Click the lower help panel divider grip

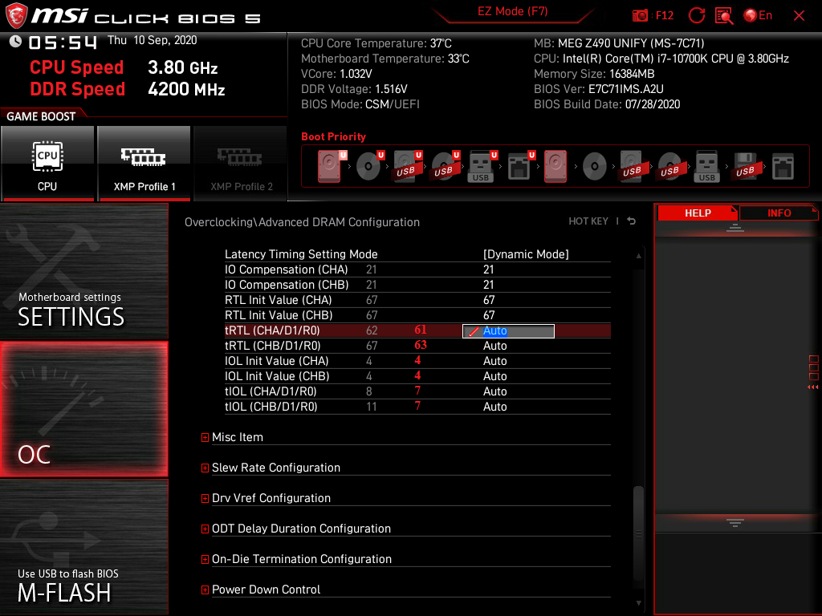735,522
